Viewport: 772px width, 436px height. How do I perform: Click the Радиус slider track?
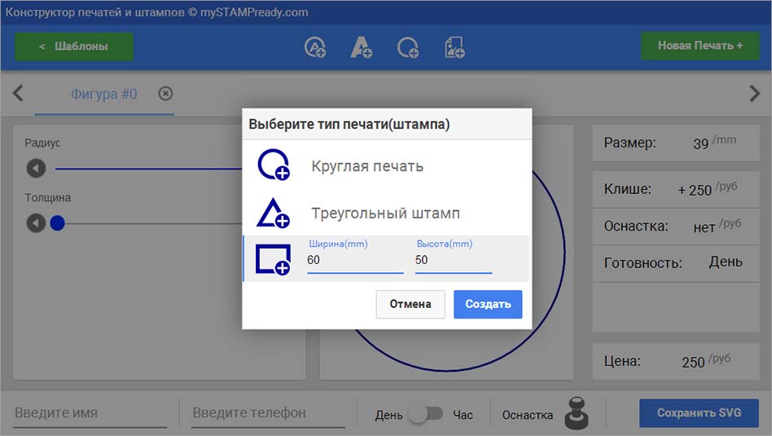(149, 169)
